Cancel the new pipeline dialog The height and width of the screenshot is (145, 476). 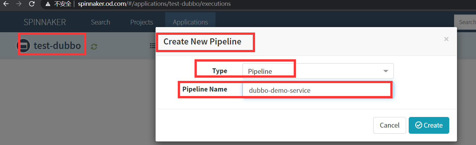pyautogui.click(x=390, y=125)
